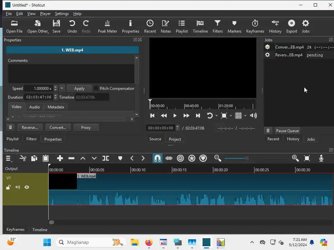Open the Player menu
Viewport: 334px width, 250px height.
click(x=45, y=14)
